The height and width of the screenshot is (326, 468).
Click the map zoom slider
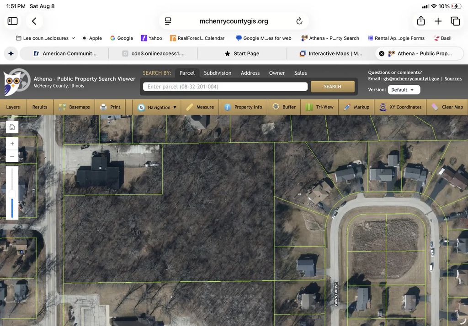12,192
